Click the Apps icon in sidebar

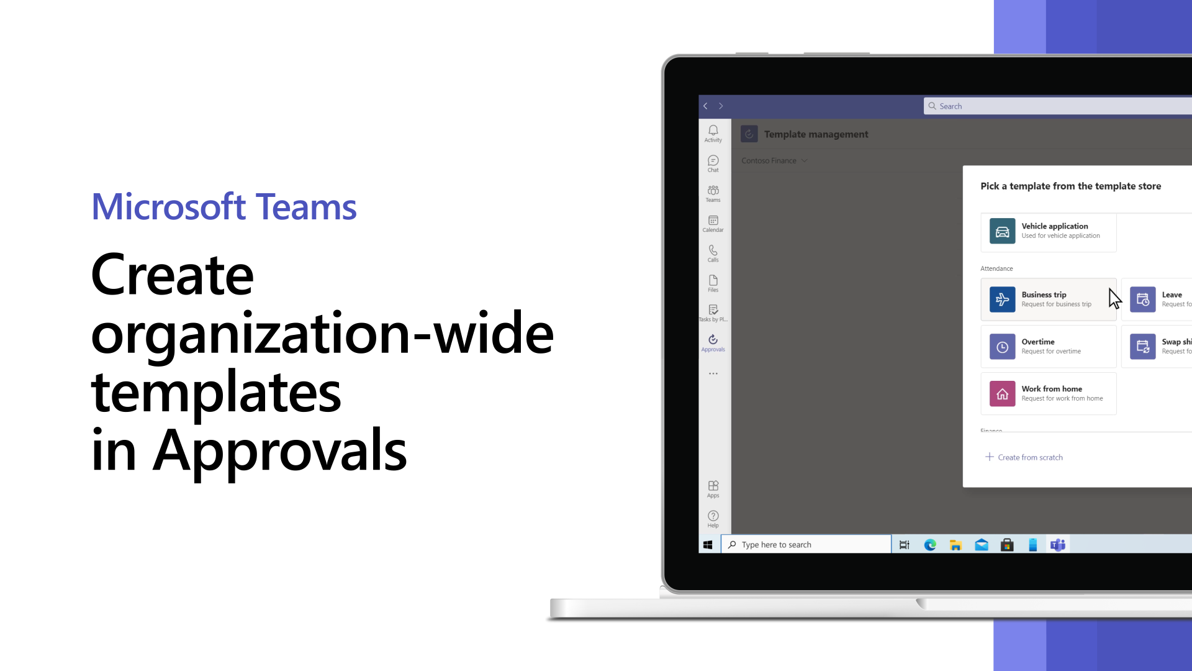713,488
